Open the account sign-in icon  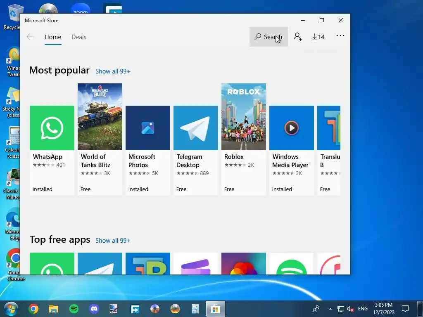click(298, 37)
